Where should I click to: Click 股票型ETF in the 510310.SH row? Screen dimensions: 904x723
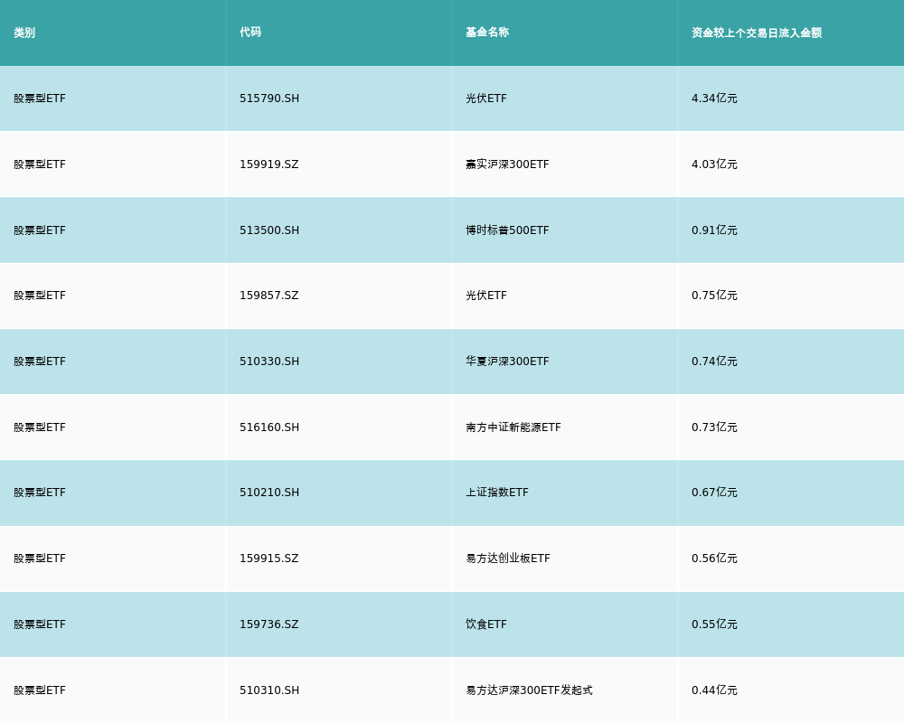point(40,690)
